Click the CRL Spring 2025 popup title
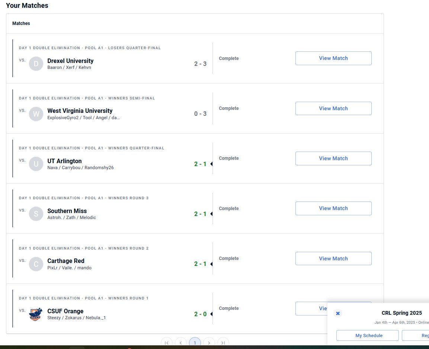 point(401,313)
